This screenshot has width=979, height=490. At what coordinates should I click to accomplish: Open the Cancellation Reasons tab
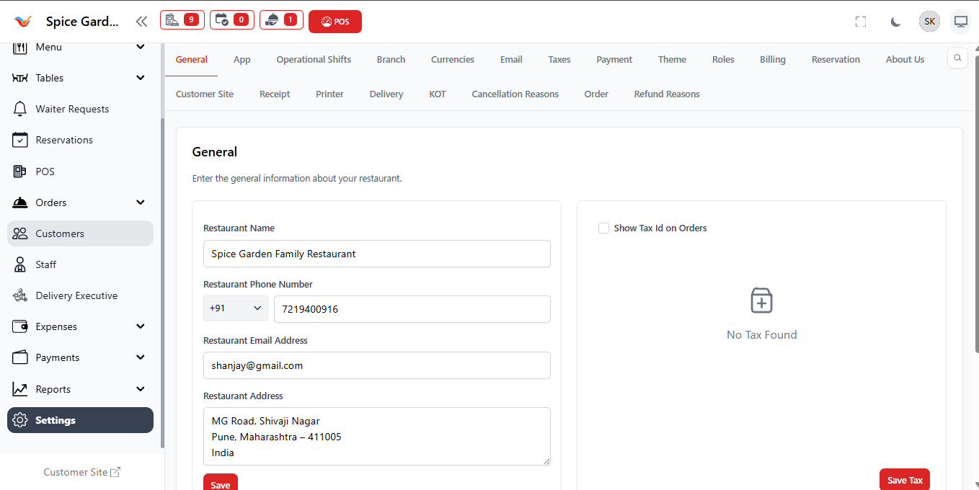tap(515, 94)
